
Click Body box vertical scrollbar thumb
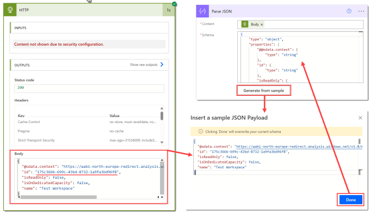pyautogui.click(x=162, y=178)
